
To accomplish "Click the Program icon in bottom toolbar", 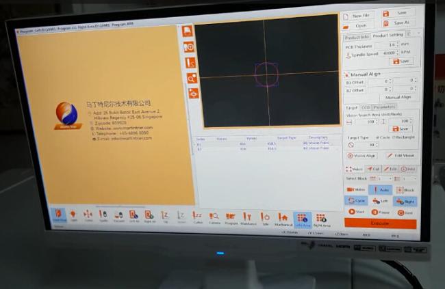I will (x=231, y=217).
